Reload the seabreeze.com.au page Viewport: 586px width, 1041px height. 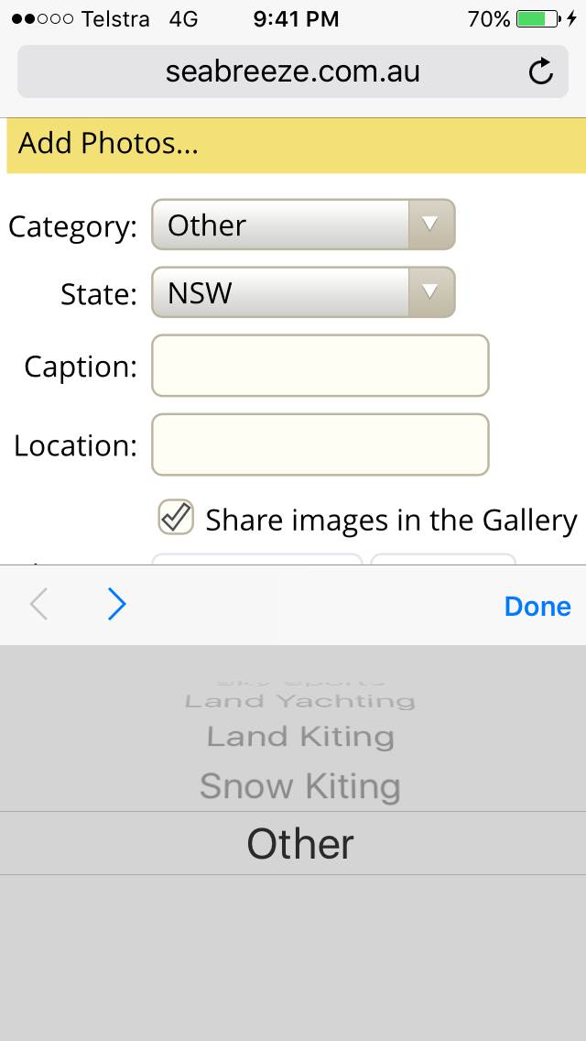click(x=541, y=71)
